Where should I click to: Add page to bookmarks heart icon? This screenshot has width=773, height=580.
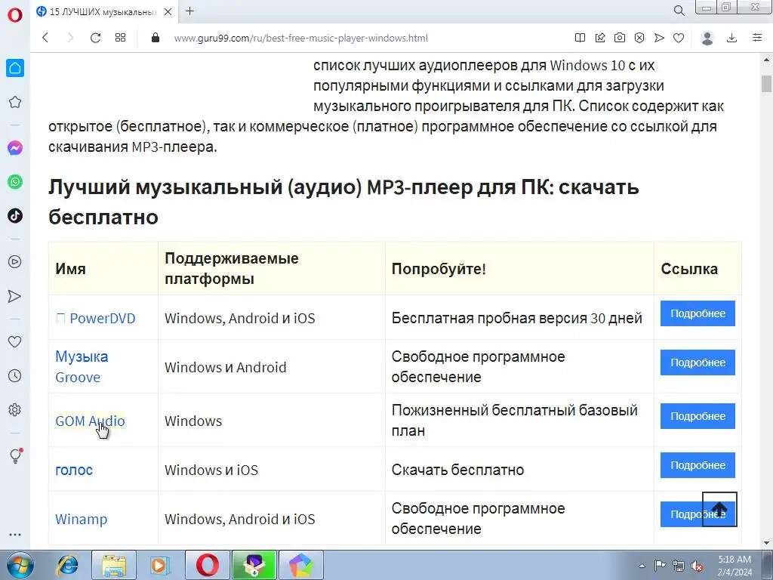pyautogui.click(x=679, y=38)
